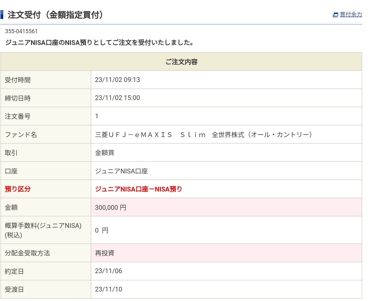Select the 約定日 label
The width and height of the screenshot is (371, 301).
coord(14,271)
